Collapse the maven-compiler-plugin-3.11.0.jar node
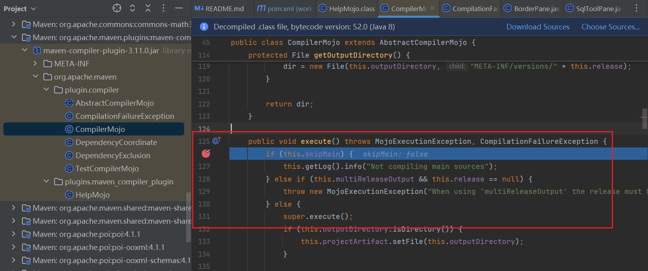This screenshot has width=648, height=271. [x=25, y=50]
